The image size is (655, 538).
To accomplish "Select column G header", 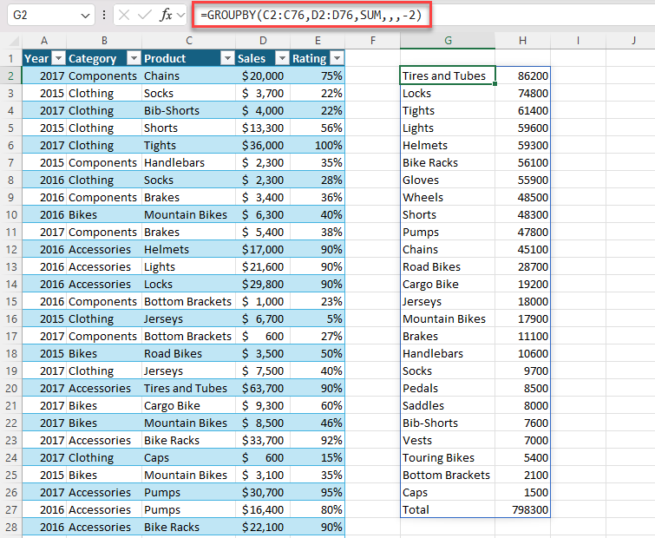I will click(x=448, y=40).
